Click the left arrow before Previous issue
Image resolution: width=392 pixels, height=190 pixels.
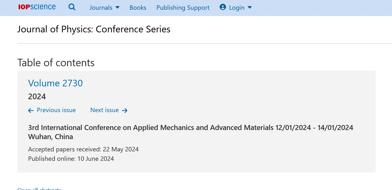pos(31,110)
